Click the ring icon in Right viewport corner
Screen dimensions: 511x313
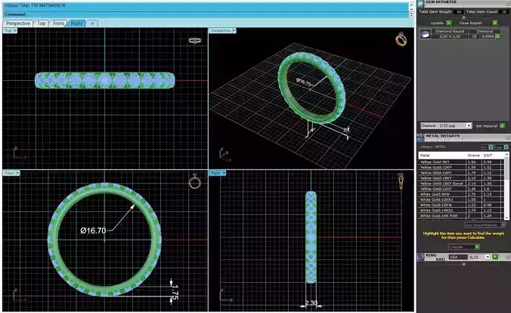pyautogui.click(x=401, y=181)
